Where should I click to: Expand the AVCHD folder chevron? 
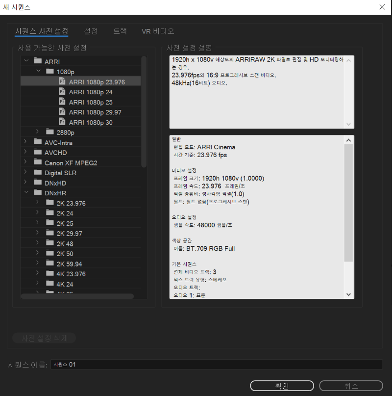[x=25, y=152]
